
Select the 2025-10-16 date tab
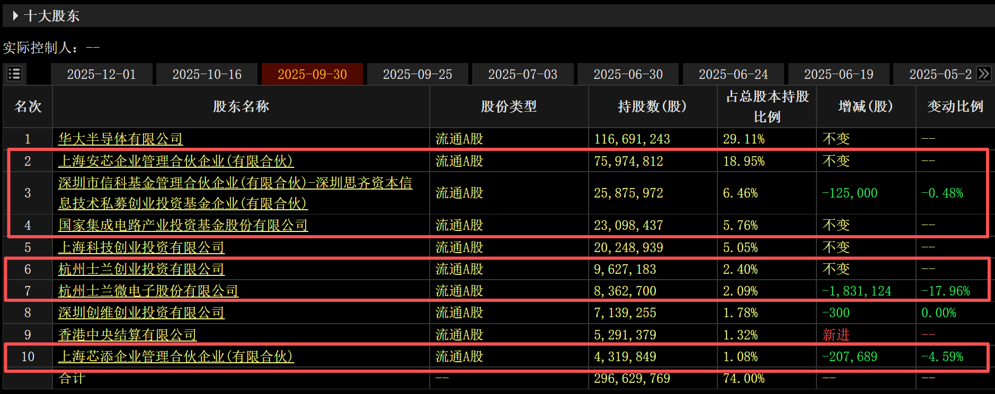coord(207,74)
